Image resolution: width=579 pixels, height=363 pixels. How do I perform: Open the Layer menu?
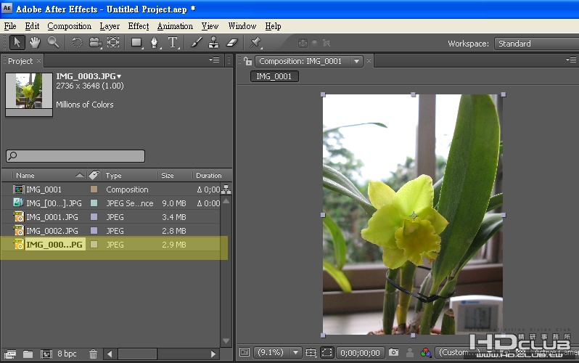[x=110, y=26]
